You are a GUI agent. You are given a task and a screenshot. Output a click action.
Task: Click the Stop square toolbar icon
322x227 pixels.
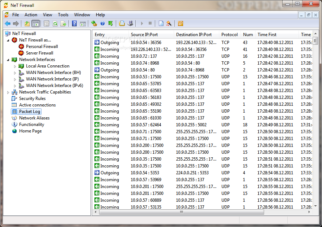(150, 23)
